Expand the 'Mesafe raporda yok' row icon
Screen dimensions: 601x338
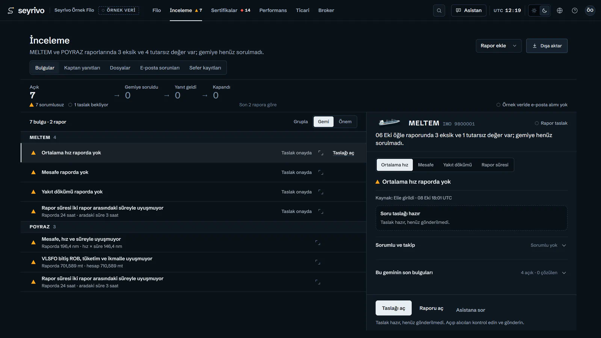tap(321, 172)
